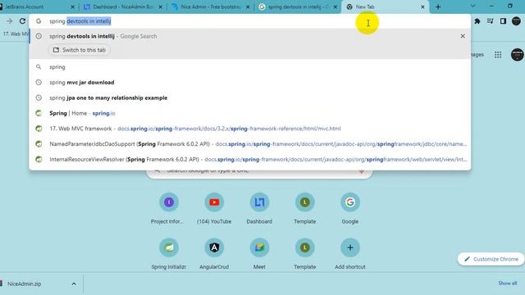This screenshot has height=295, width=525.
Task: Close the JetBrains Account tab
Action: [x=73, y=7]
